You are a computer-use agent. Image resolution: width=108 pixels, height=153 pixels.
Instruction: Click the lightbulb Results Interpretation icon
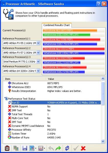point(9,91)
